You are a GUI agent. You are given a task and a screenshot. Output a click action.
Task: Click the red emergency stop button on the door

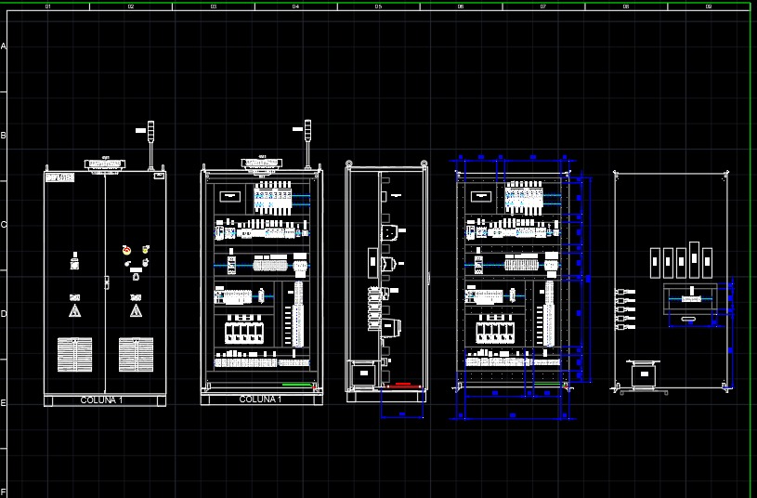(126, 251)
